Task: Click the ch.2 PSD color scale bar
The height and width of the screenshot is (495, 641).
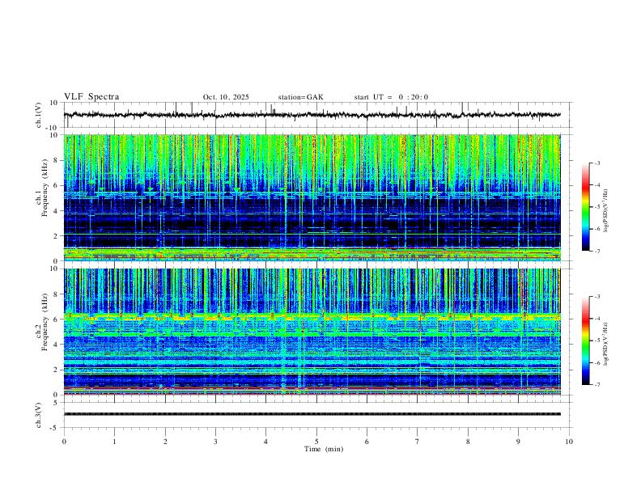Action: tap(585, 341)
